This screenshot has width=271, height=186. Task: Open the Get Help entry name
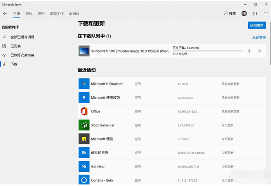pos(98,166)
